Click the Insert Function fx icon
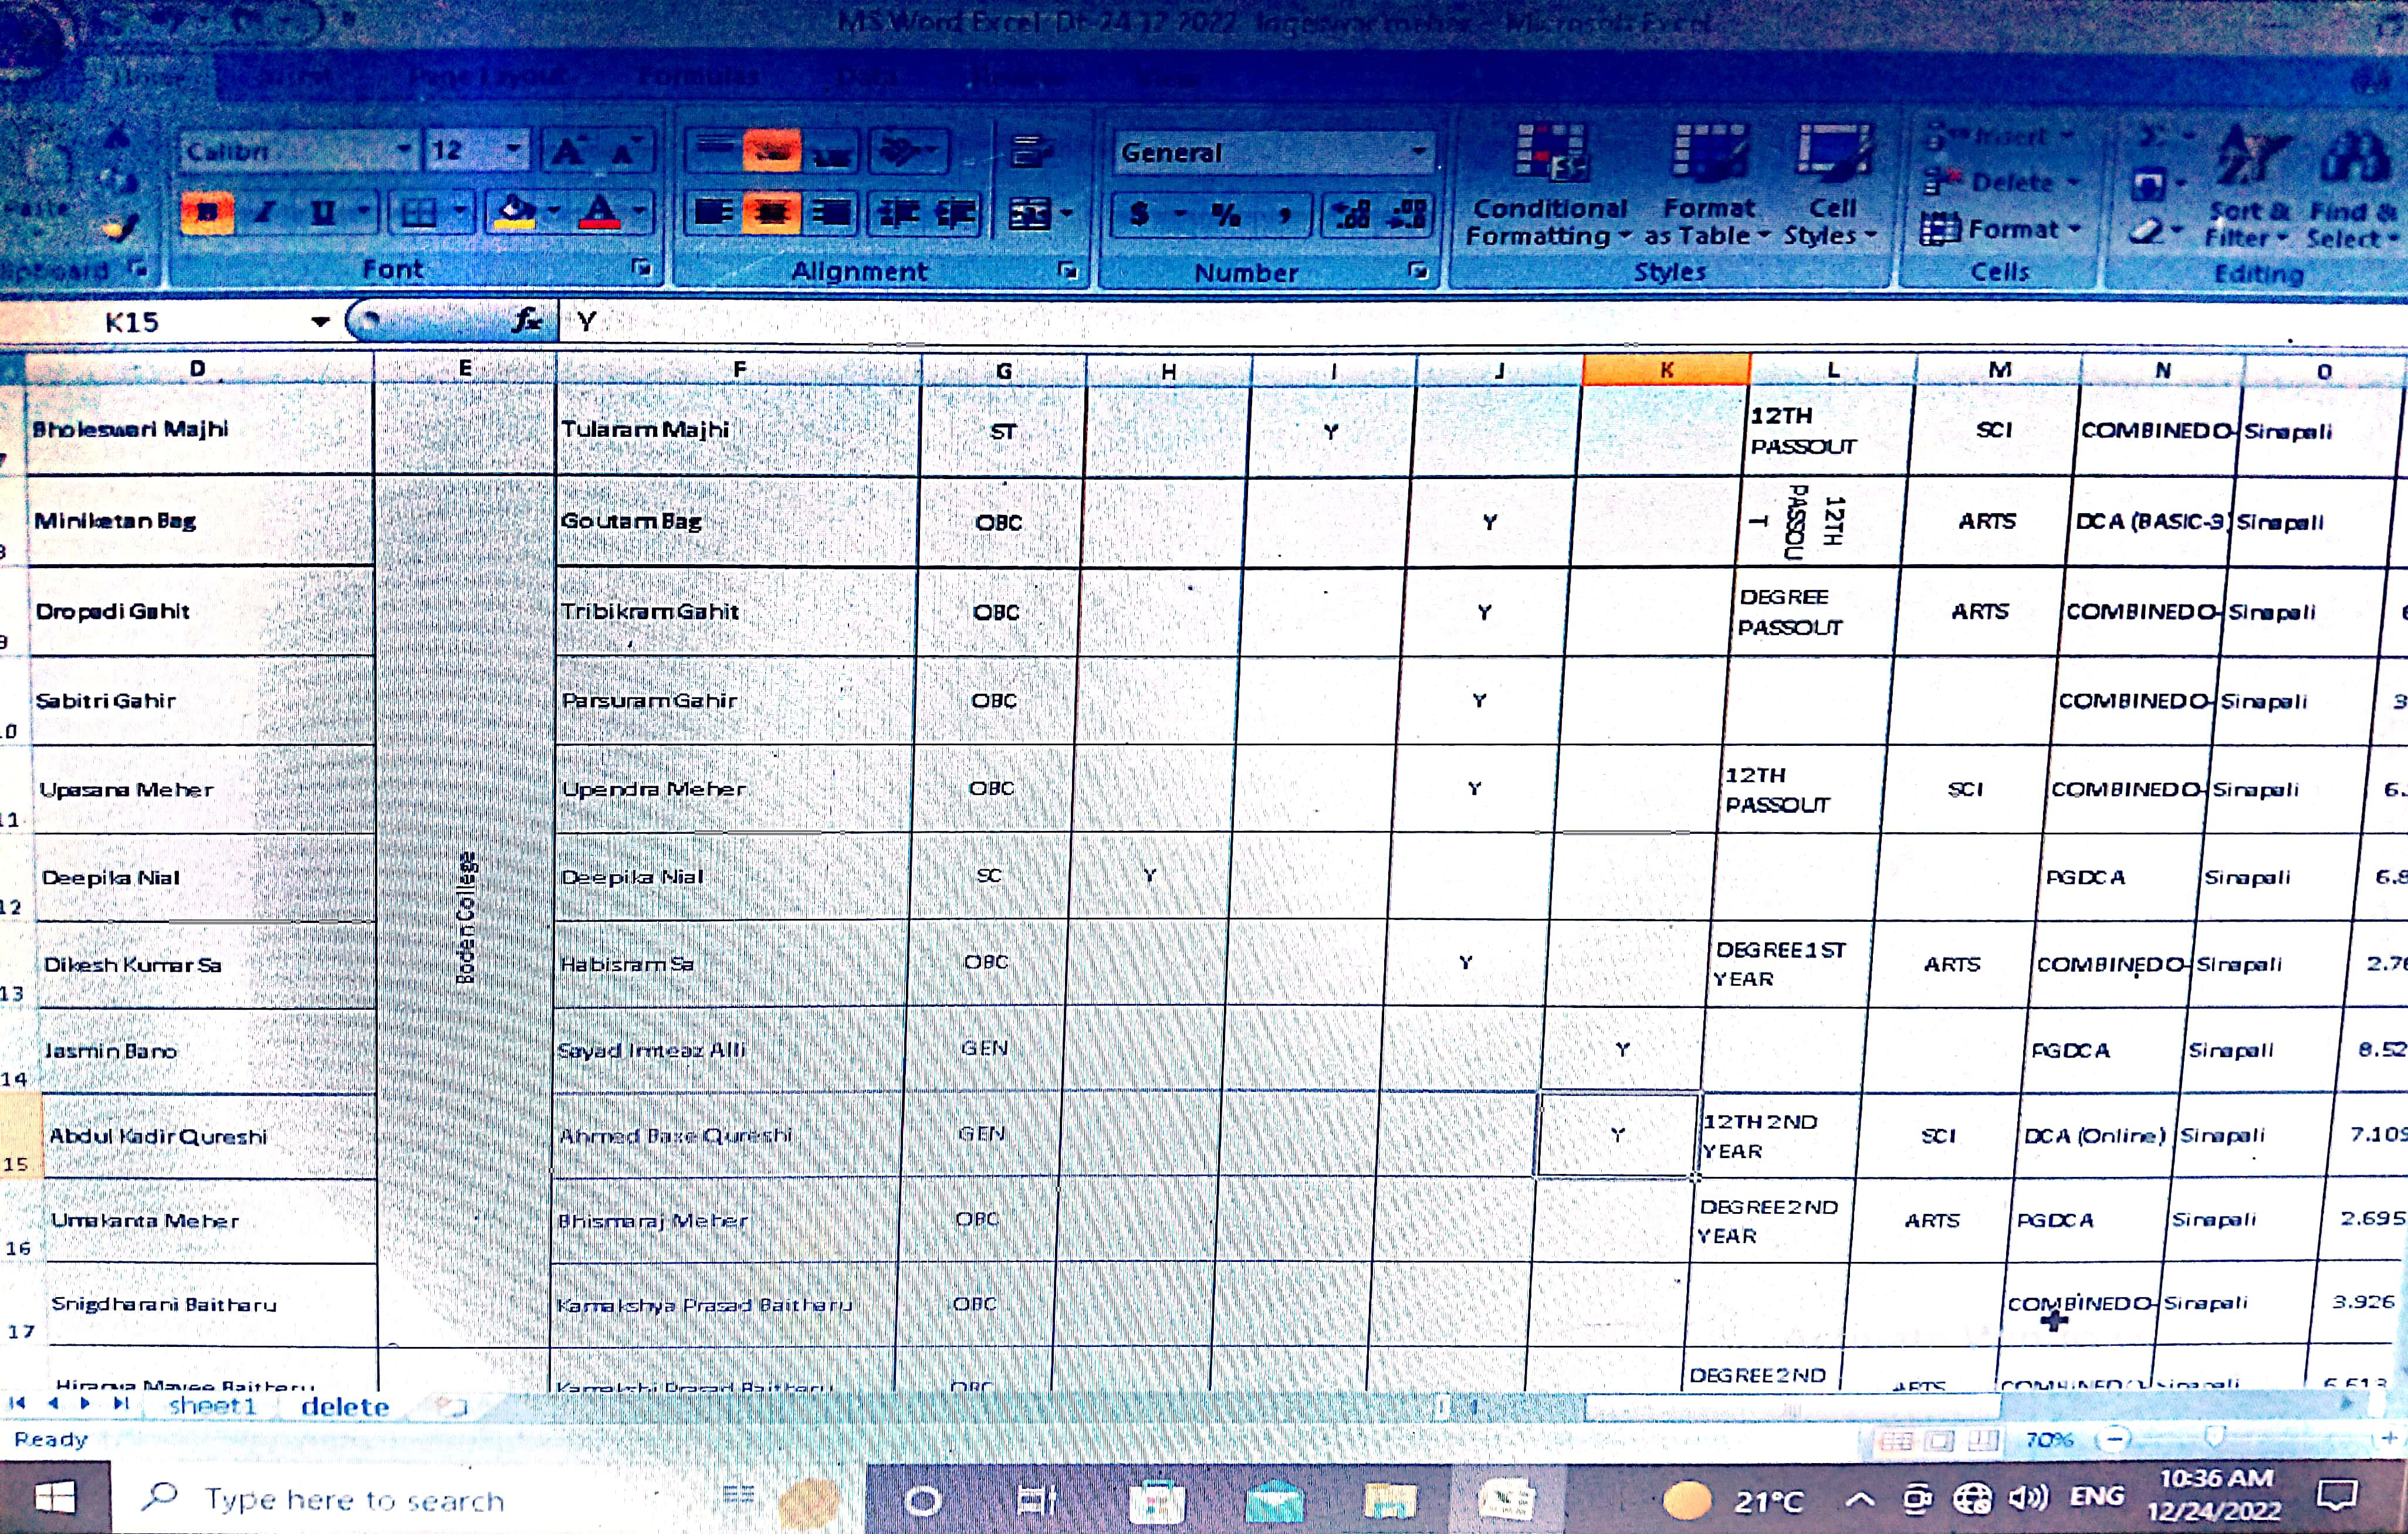Image resolution: width=2408 pixels, height=1534 pixels. [x=526, y=321]
